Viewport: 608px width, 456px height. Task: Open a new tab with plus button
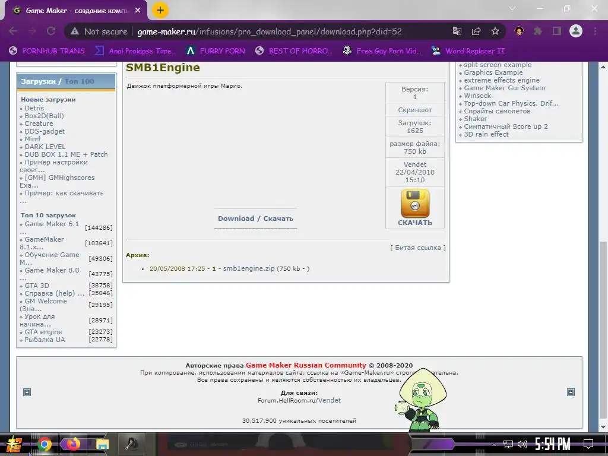[160, 10]
